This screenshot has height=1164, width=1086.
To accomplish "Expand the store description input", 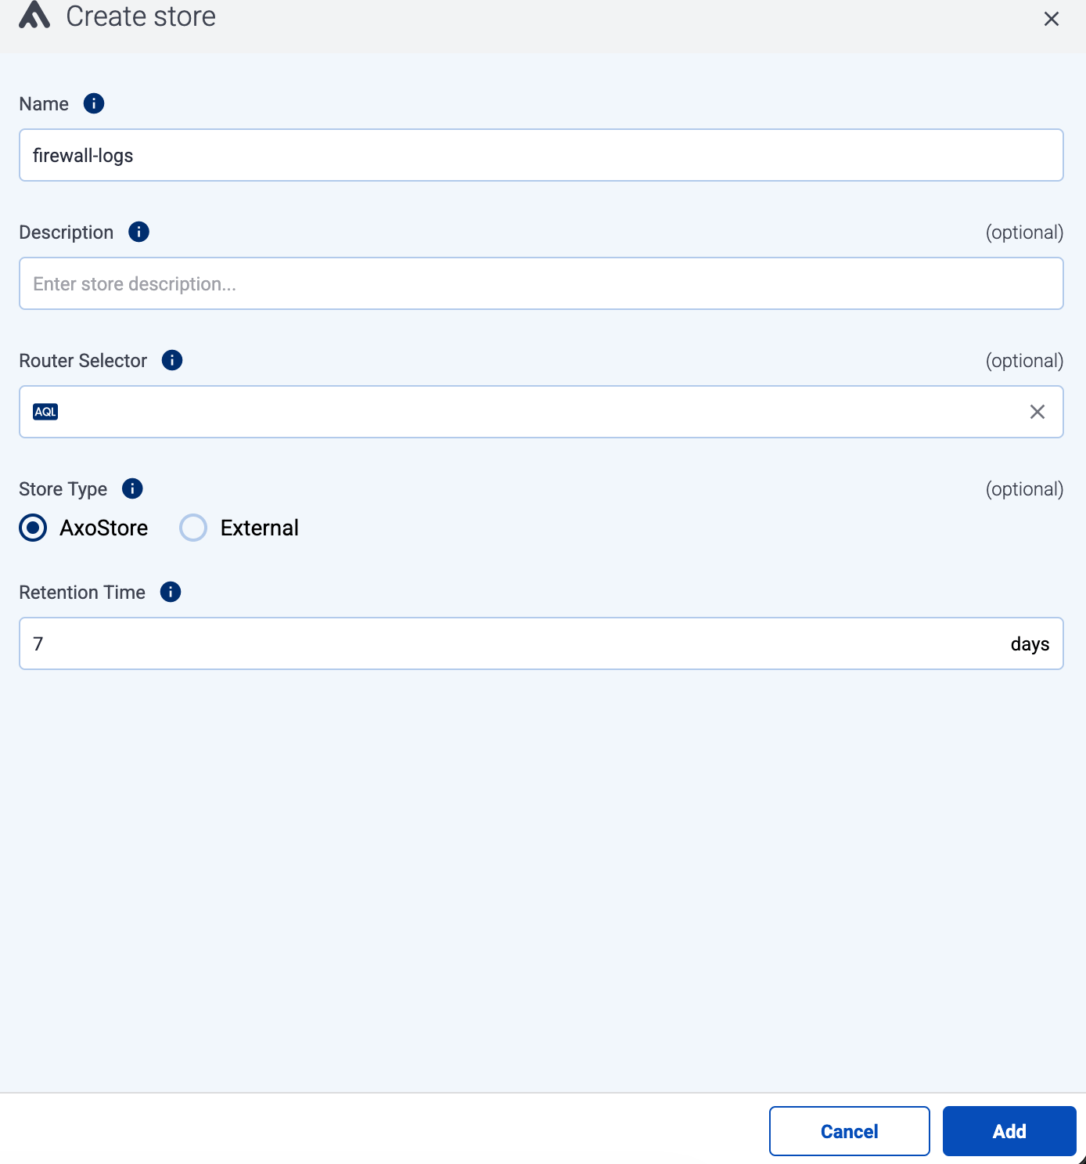I will [x=540, y=283].
